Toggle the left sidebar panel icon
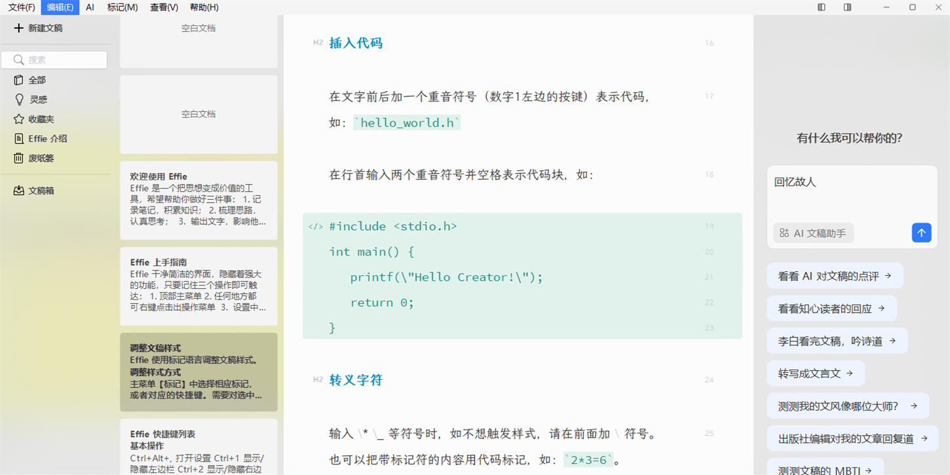The height and width of the screenshot is (475, 950). (x=820, y=6)
